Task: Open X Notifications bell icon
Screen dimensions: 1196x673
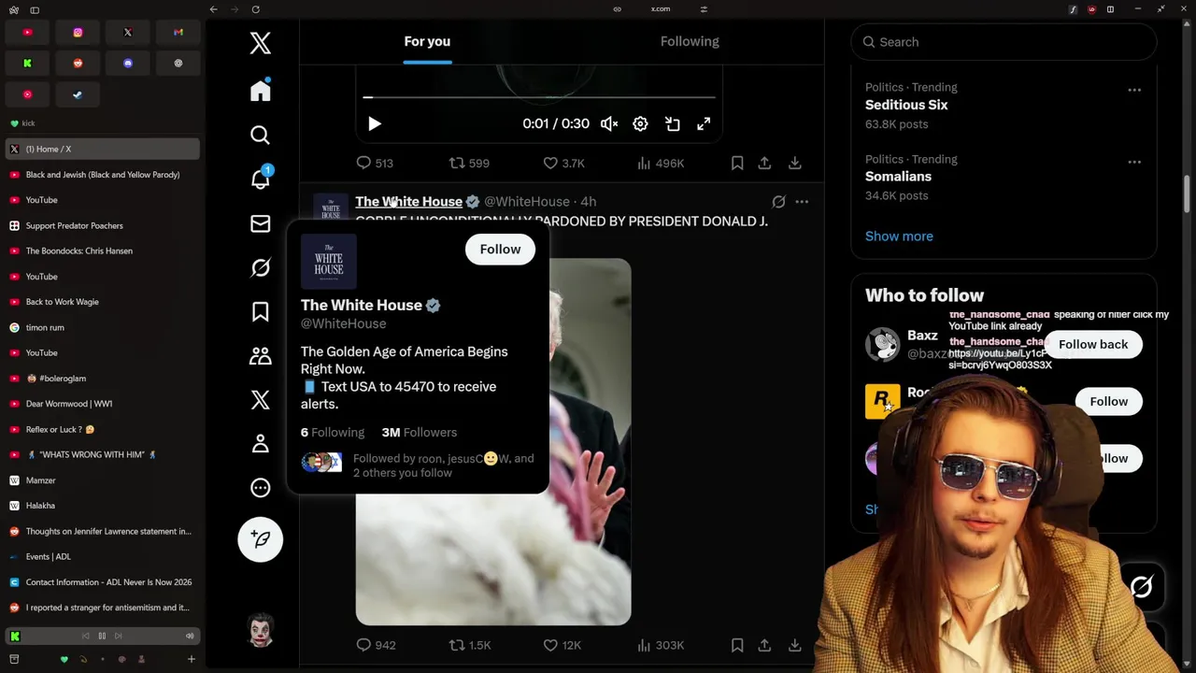Action: [x=261, y=179]
